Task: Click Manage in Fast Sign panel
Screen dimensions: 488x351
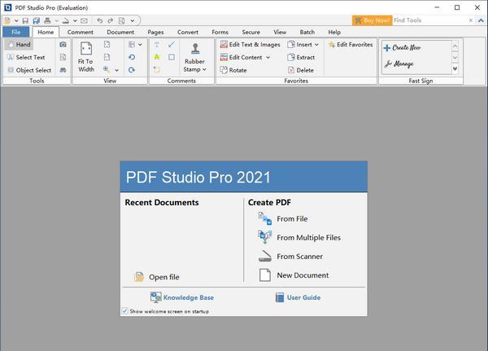Action: [x=399, y=64]
